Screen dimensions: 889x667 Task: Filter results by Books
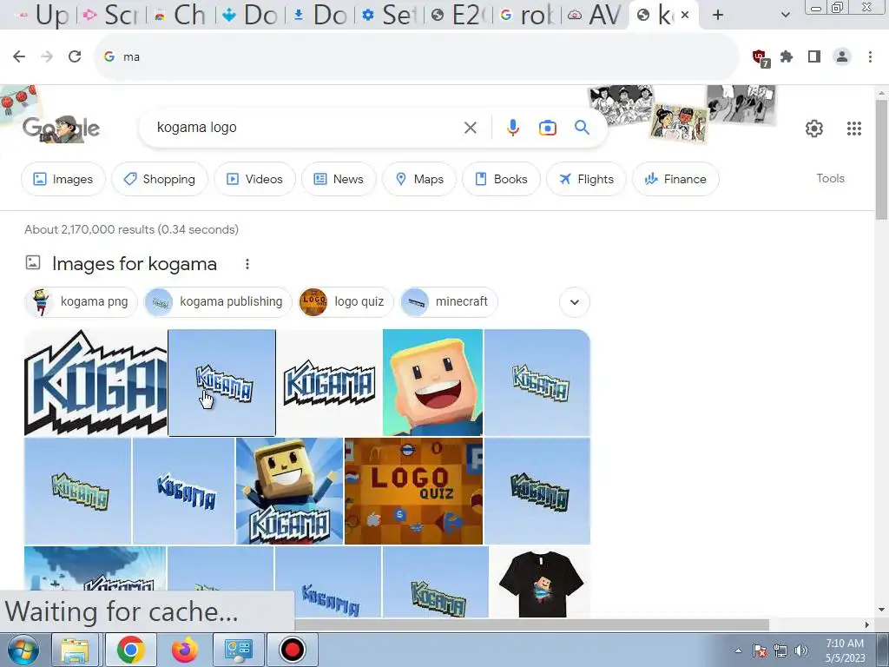(x=501, y=179)
